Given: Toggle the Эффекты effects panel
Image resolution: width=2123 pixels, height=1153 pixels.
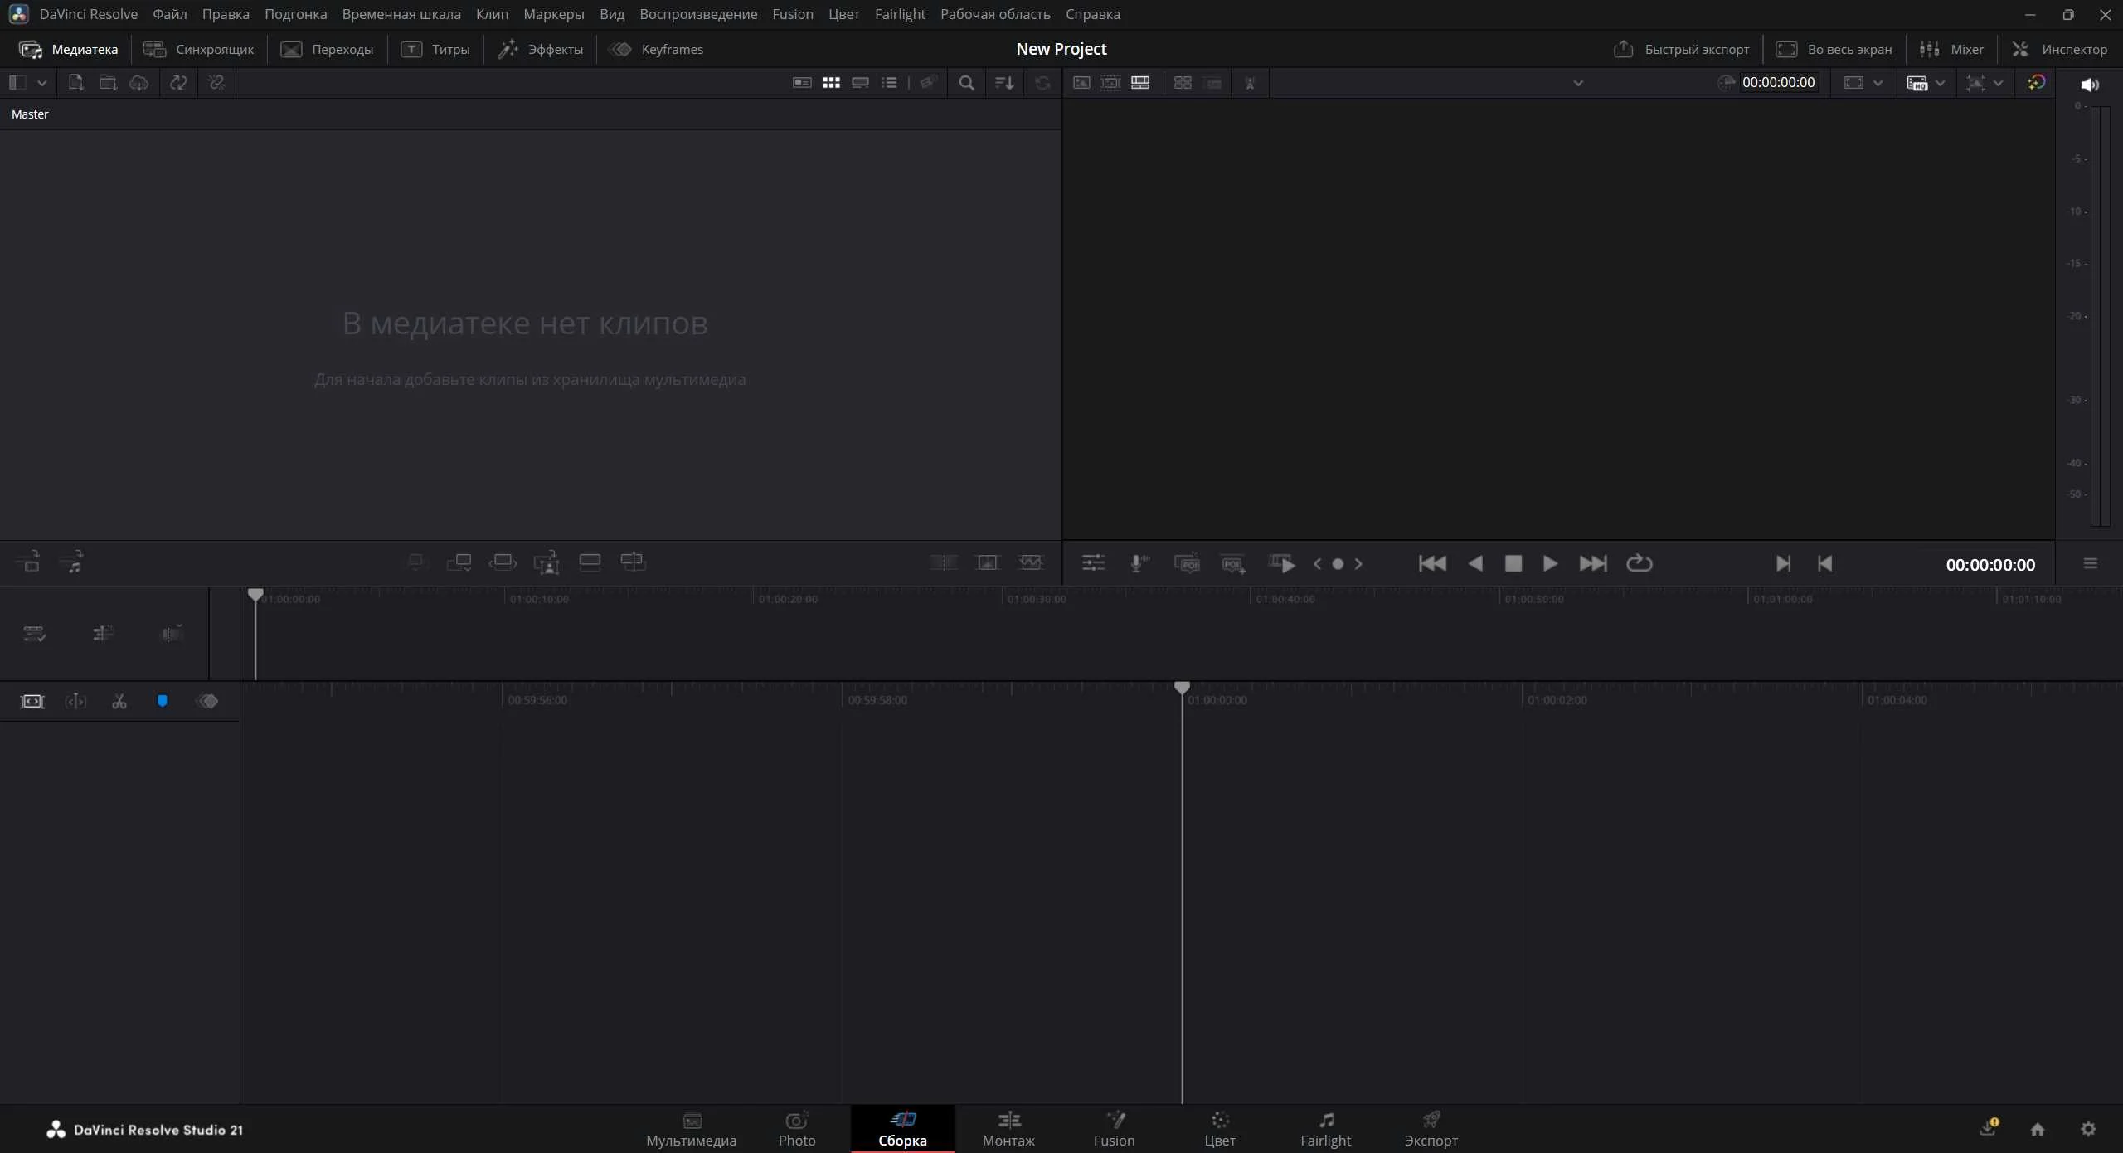Looking at the screenshot, I should (540, 49).
